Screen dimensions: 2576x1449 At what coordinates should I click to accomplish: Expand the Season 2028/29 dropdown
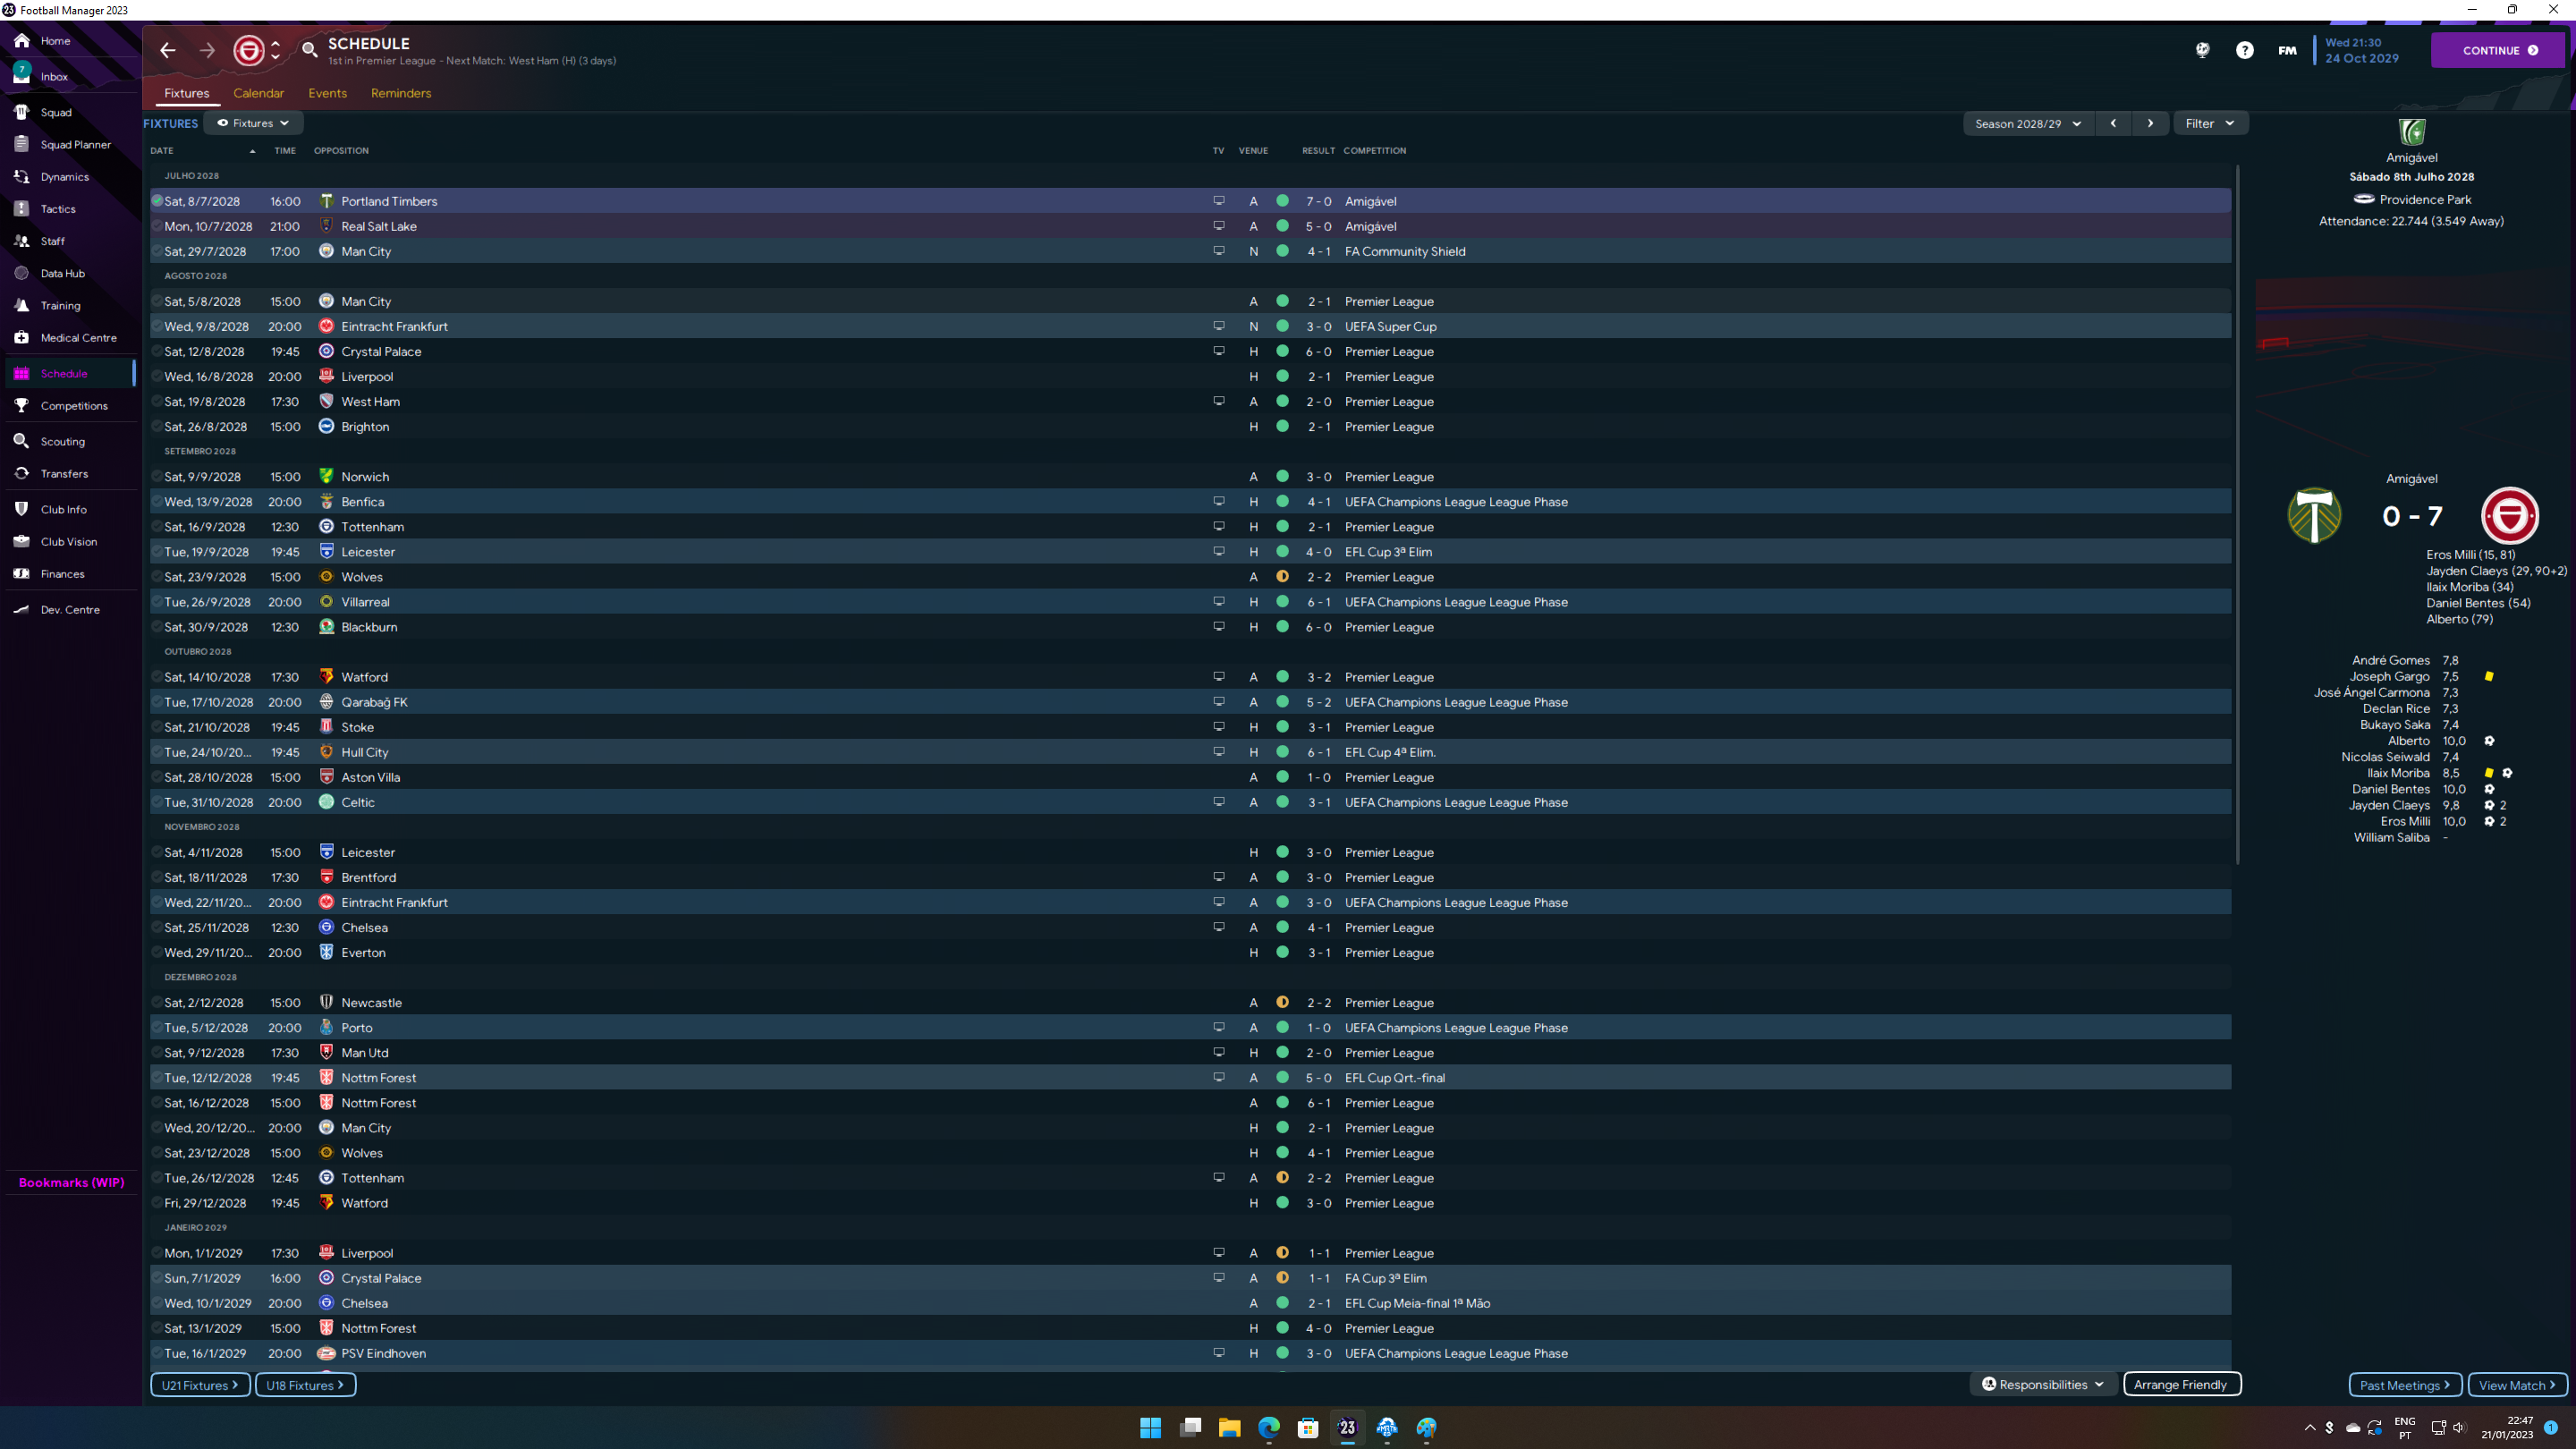(x=2028, y=123)
